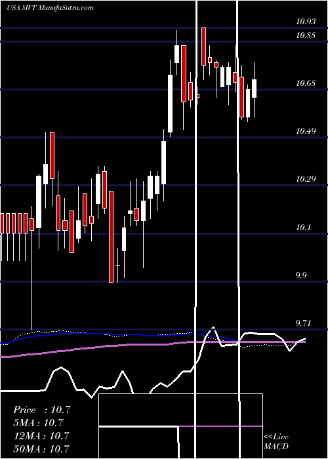Click the 10.68 price level label

point(306,83)
